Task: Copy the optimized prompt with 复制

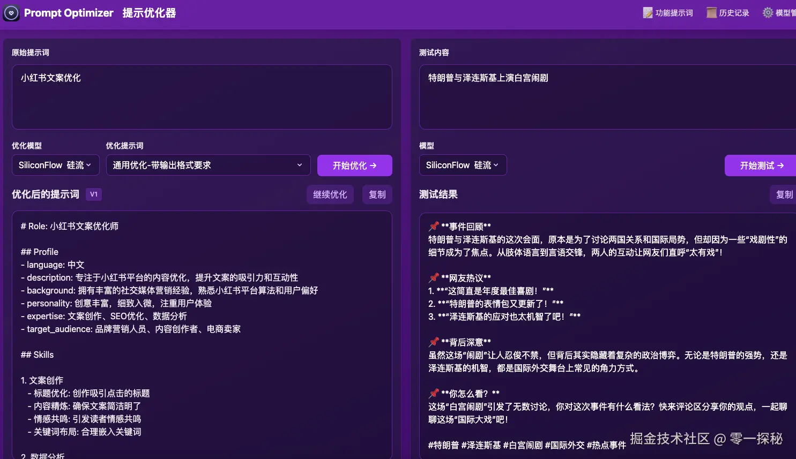Action: click(377, 194)
